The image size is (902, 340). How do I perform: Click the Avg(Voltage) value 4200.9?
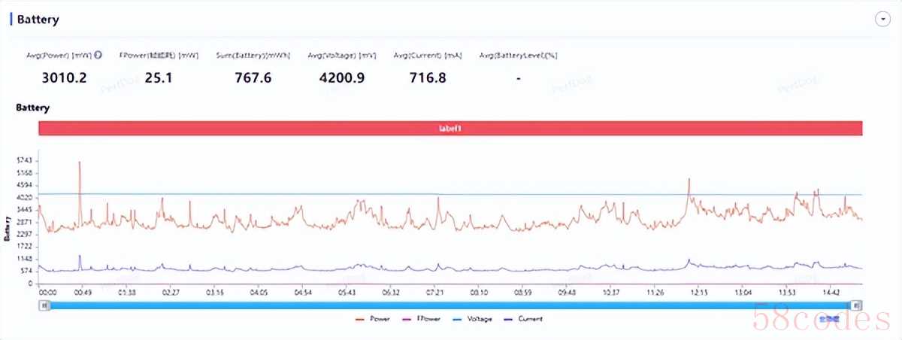[x=341, y=77]
